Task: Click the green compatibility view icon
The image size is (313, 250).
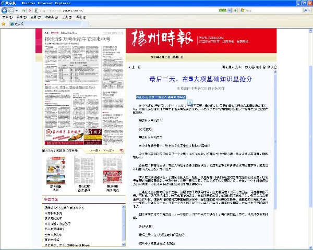Action: tap(223, 10)
